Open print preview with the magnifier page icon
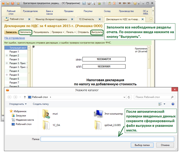 [93, 3]
